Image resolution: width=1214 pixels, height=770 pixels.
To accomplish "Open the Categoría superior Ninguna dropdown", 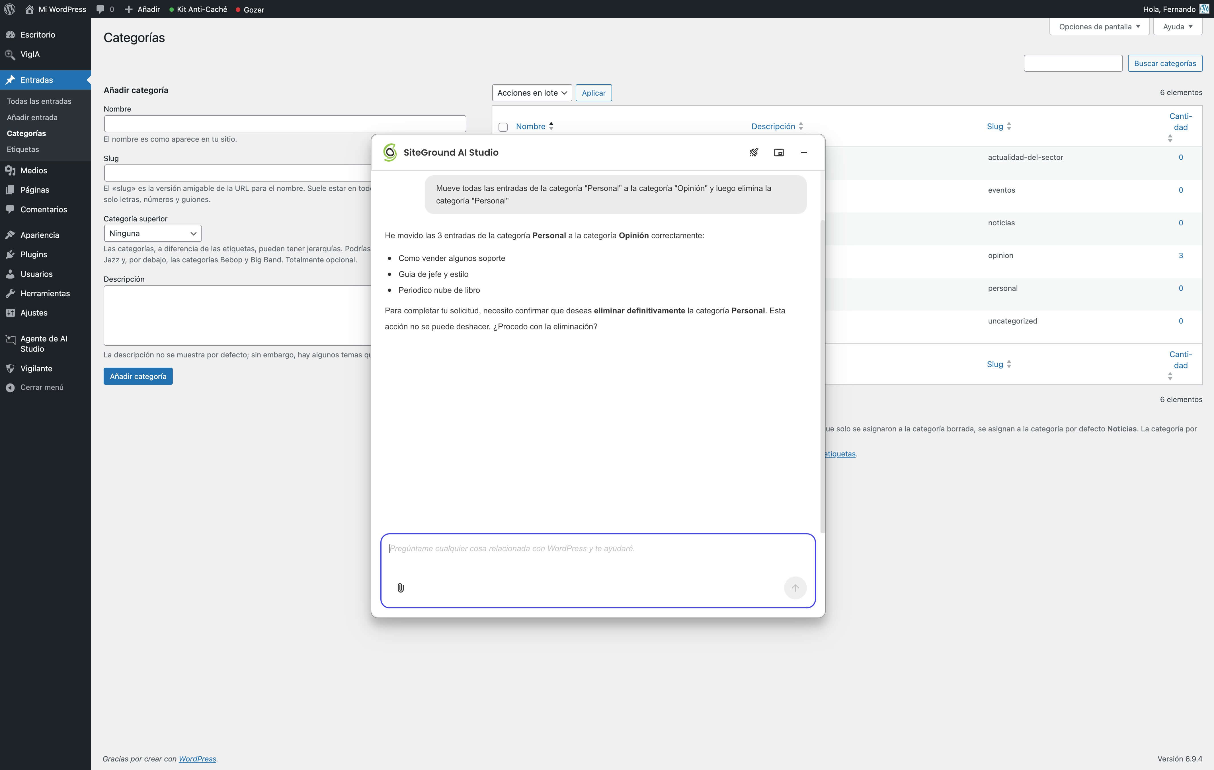I will pyautogui.click(x=152, y=233).
